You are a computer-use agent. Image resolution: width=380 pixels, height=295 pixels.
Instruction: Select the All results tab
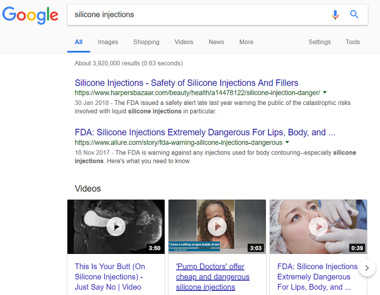[79, 42]
